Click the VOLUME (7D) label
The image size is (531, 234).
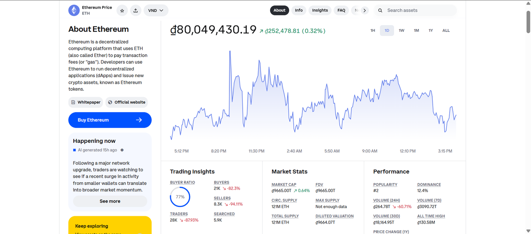tap(429, 200)
